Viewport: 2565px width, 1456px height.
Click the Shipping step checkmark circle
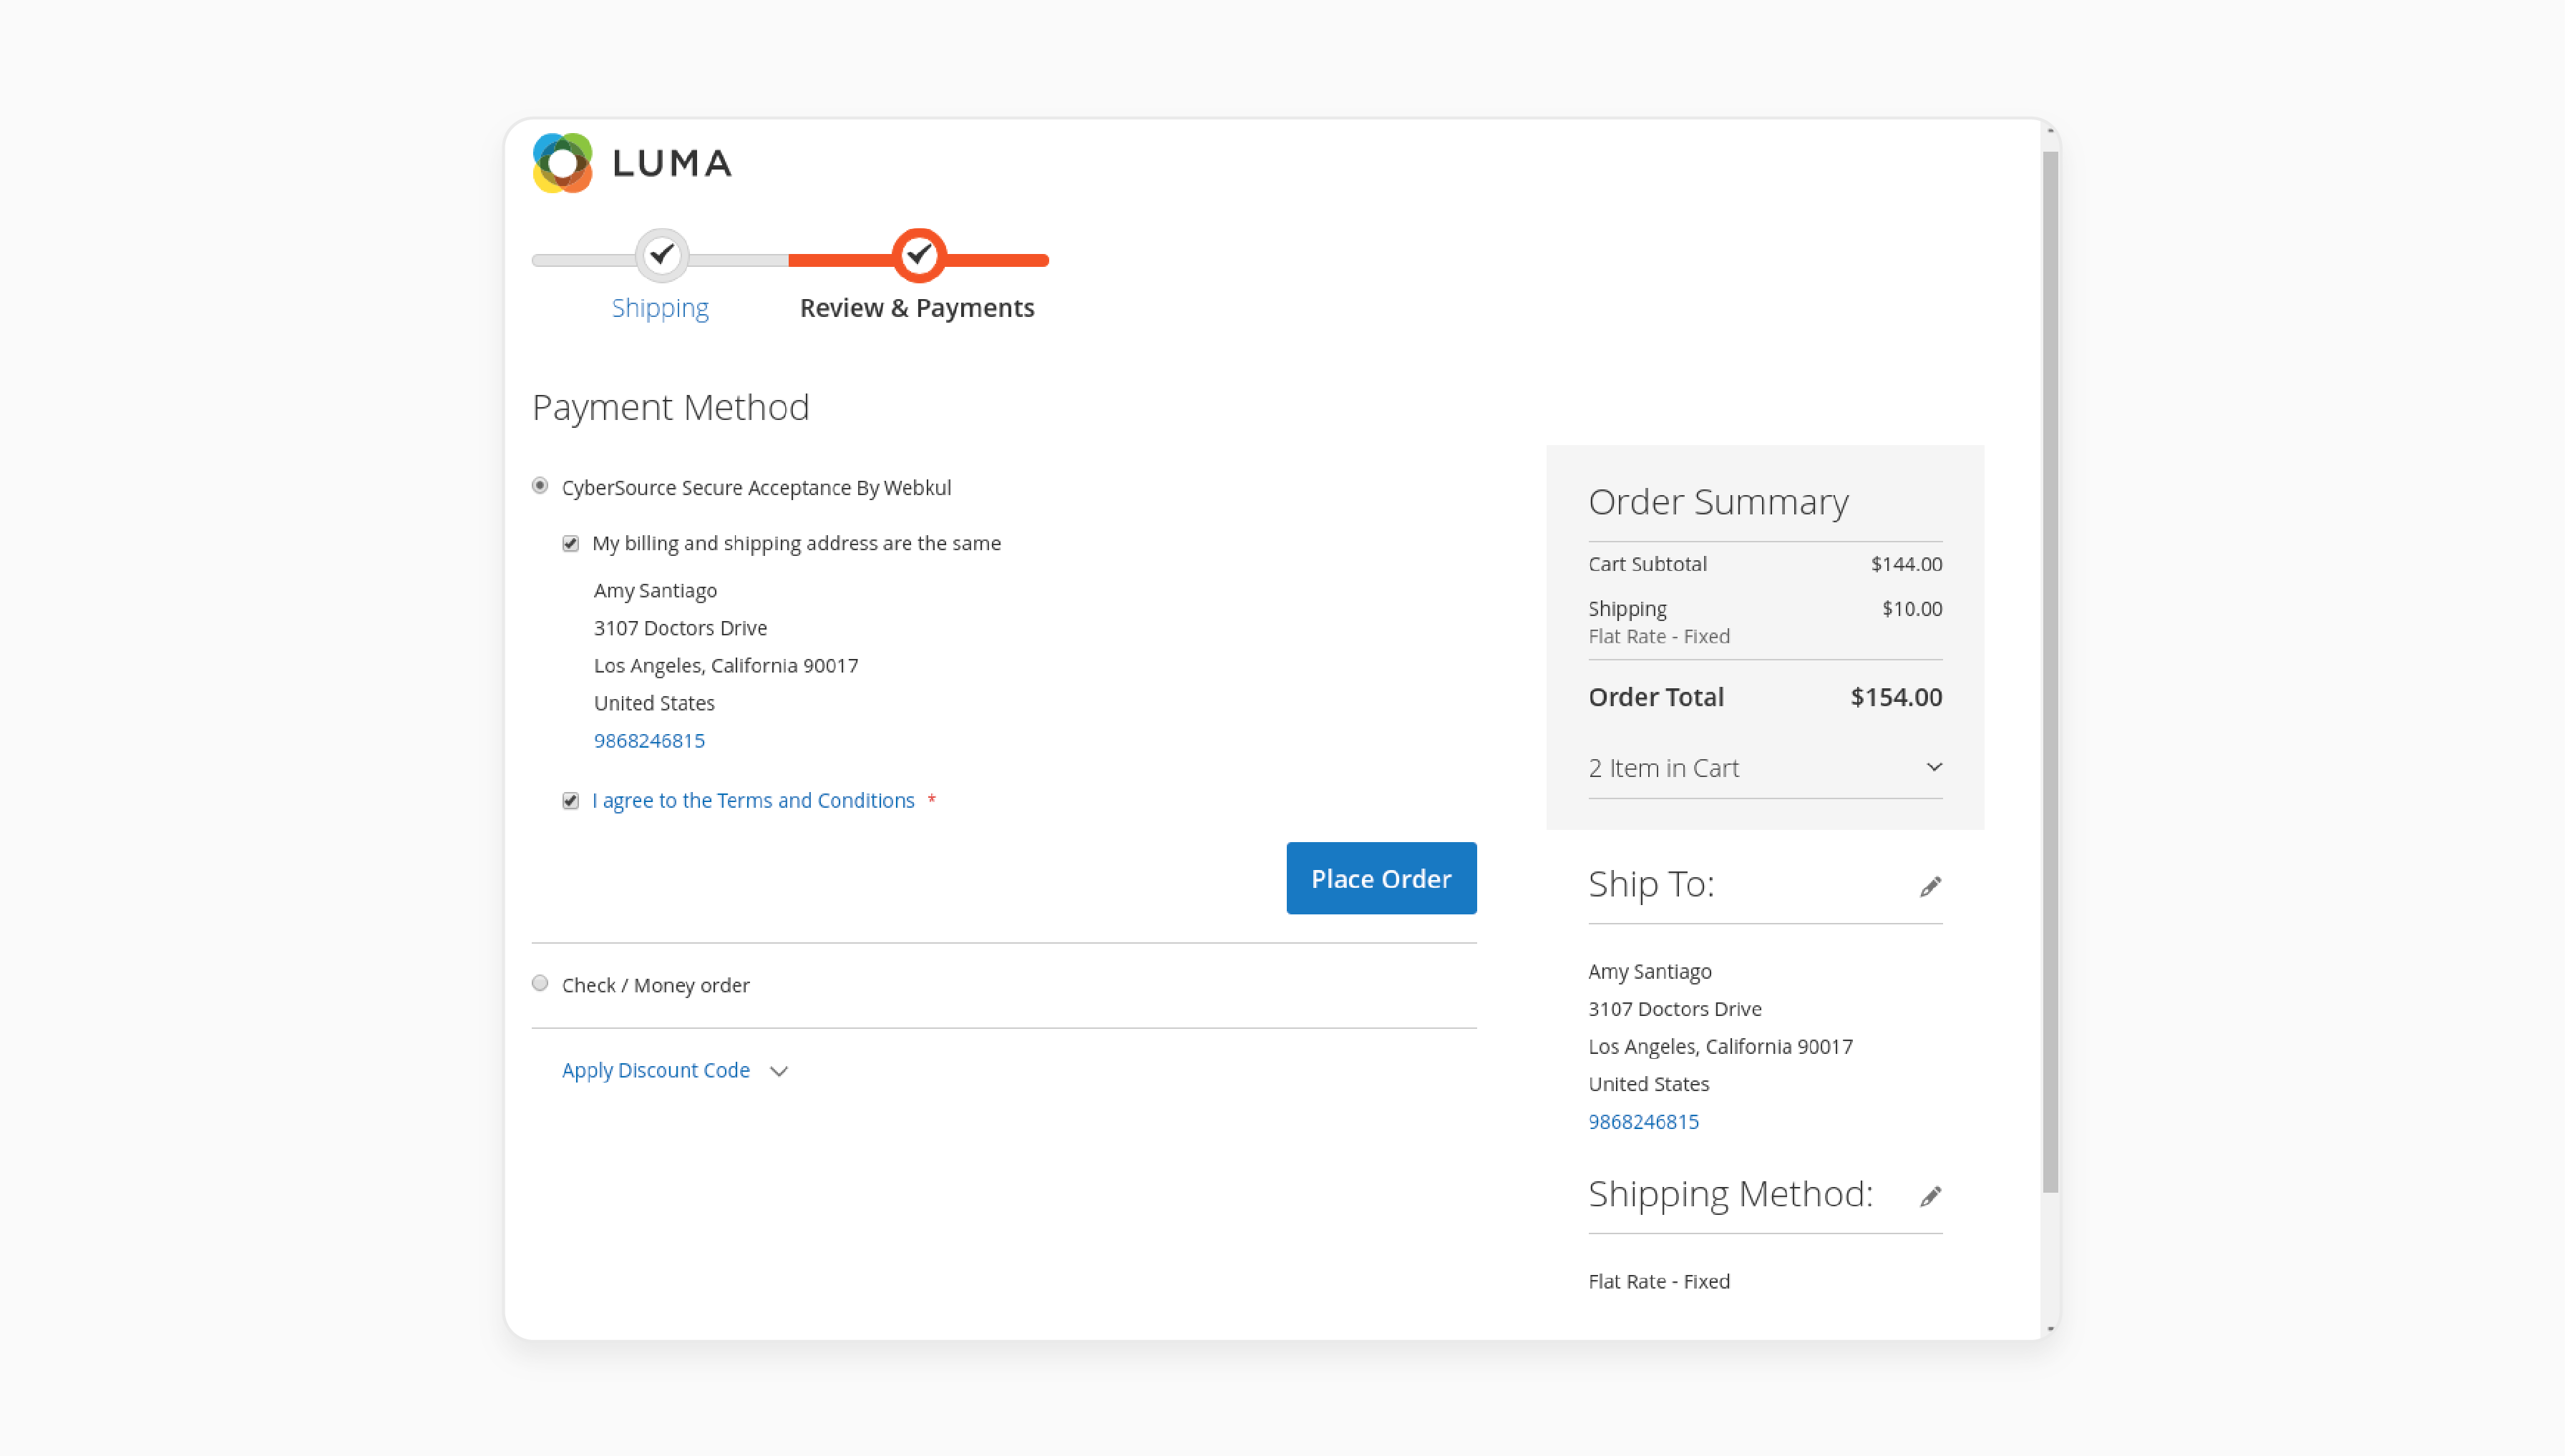click(x=662, y=255)
